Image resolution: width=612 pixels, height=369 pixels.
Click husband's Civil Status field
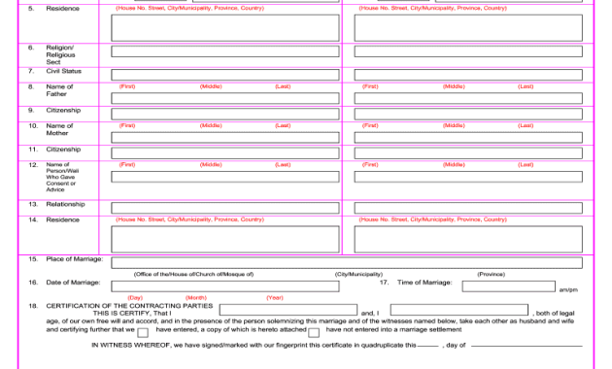(x=225, y=75)
